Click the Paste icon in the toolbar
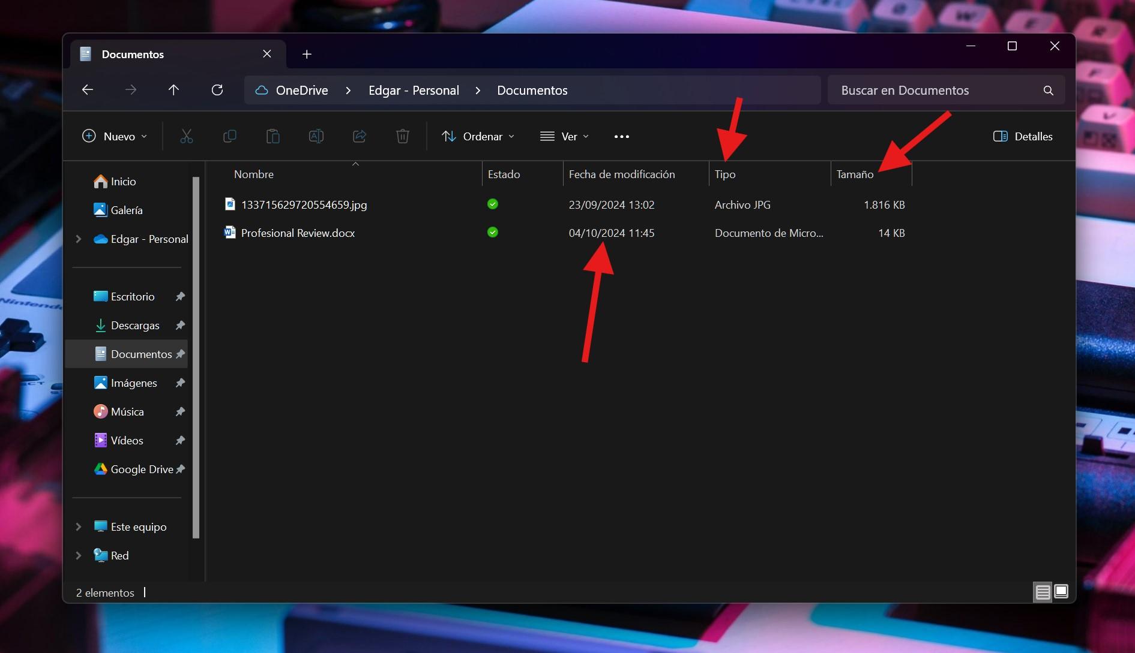This screenshot has width=1135, height=653. click(x=273, y=136)
